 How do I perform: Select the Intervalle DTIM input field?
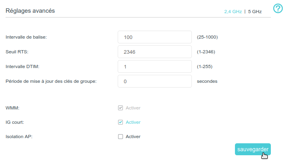[x=155, y=66]
